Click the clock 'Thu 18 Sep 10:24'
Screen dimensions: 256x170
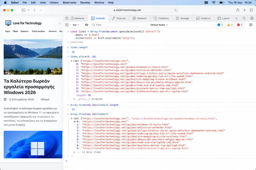click(240, 3)
